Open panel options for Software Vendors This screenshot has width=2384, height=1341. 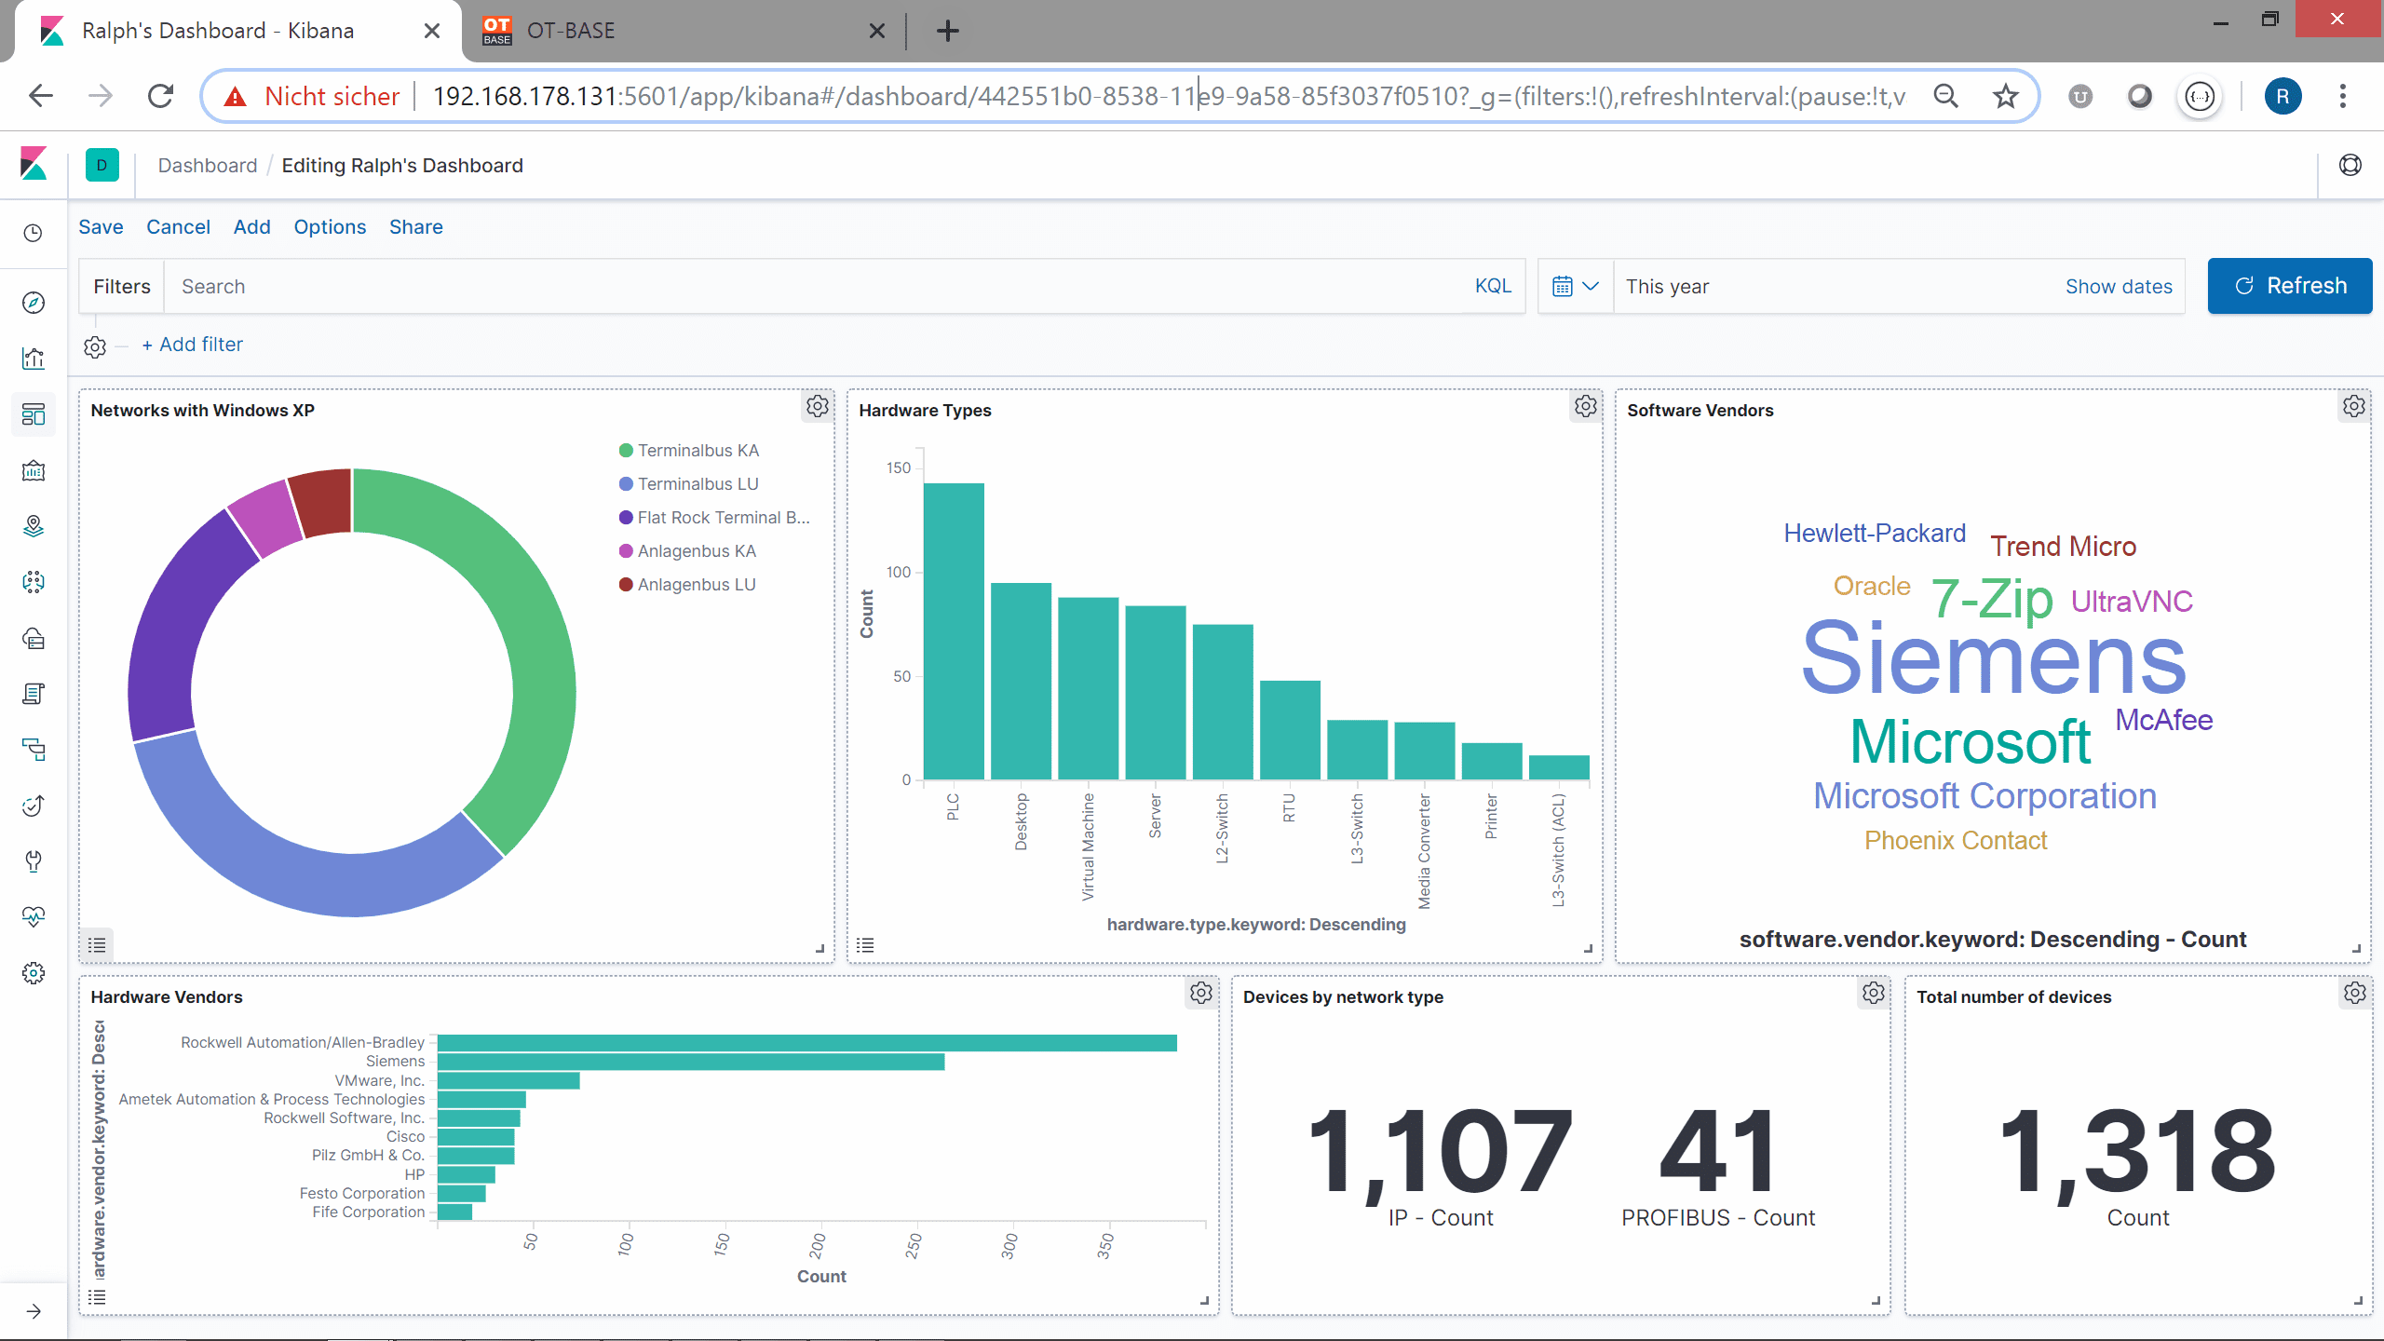tap(2354, 406)
